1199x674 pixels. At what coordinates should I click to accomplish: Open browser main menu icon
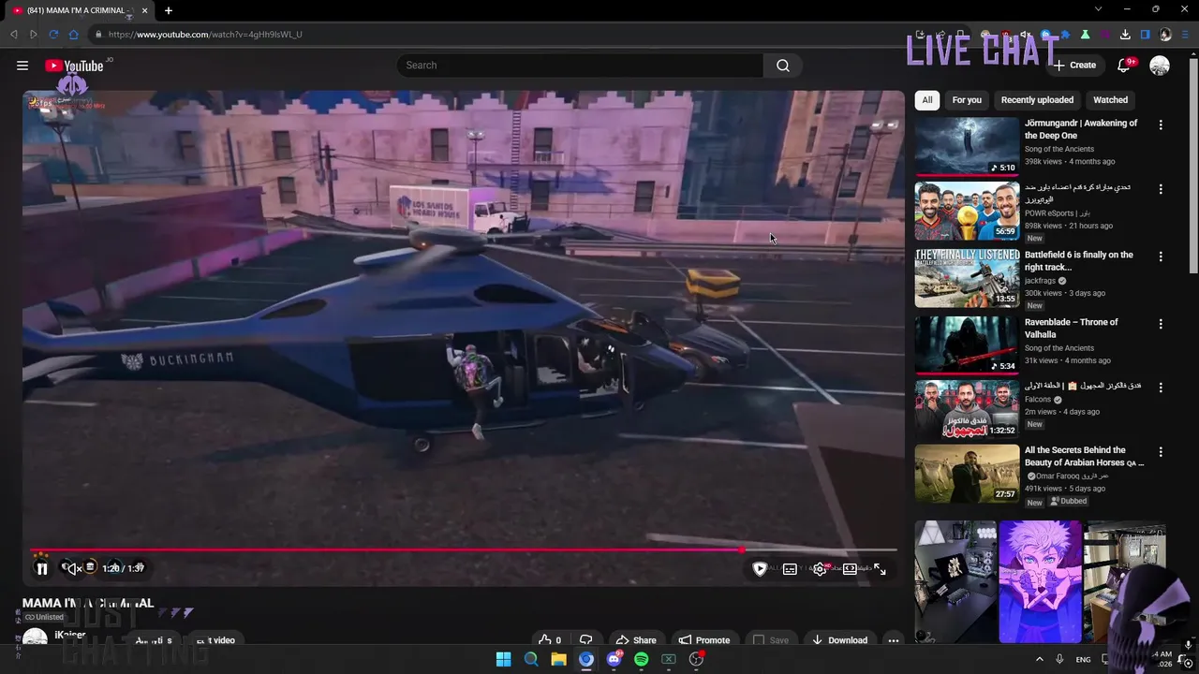(x=1186, y=35)
